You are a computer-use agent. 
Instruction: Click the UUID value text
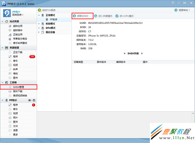[115, 23]
